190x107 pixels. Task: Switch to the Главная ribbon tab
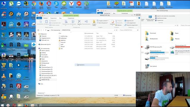(45, 18)
